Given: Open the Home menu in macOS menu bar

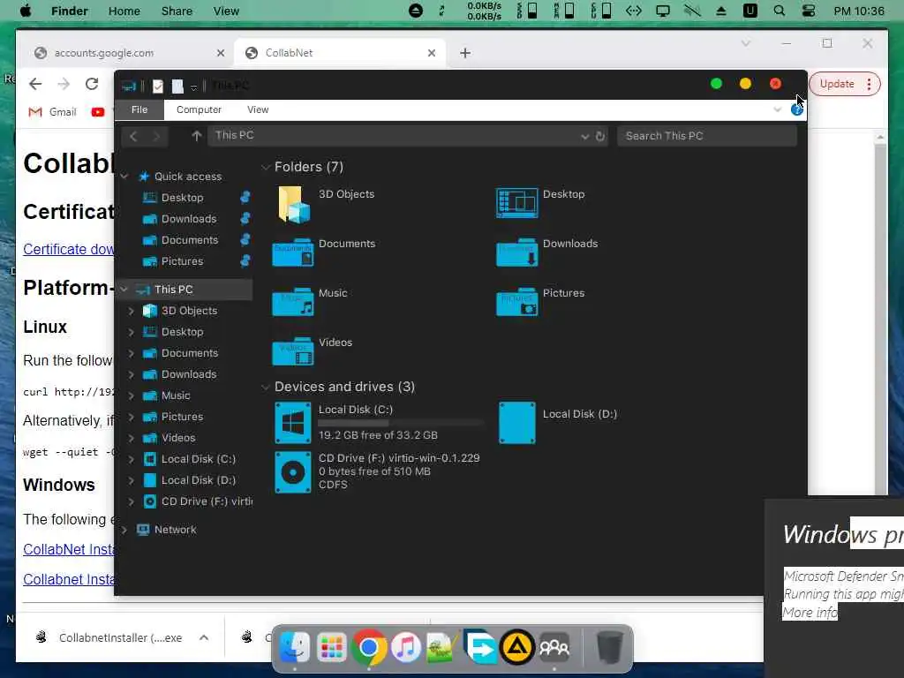Looking at the screenshot, I should (124, 11).
